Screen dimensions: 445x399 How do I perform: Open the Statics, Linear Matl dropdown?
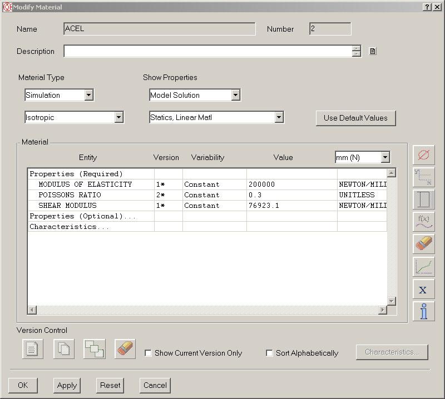pos(279,117)
